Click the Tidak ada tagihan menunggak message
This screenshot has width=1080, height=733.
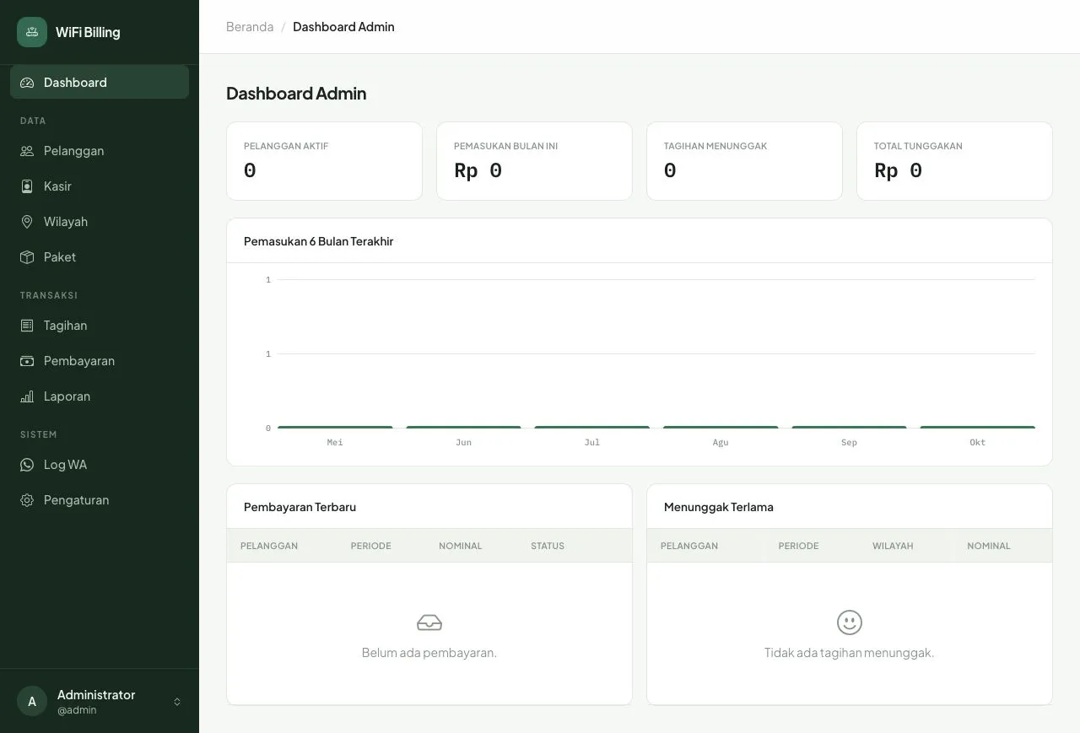[850, 653]
